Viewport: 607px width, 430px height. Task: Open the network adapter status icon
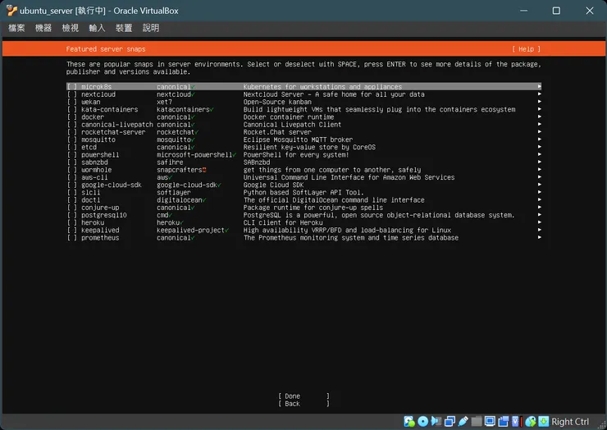click(450, 422)
